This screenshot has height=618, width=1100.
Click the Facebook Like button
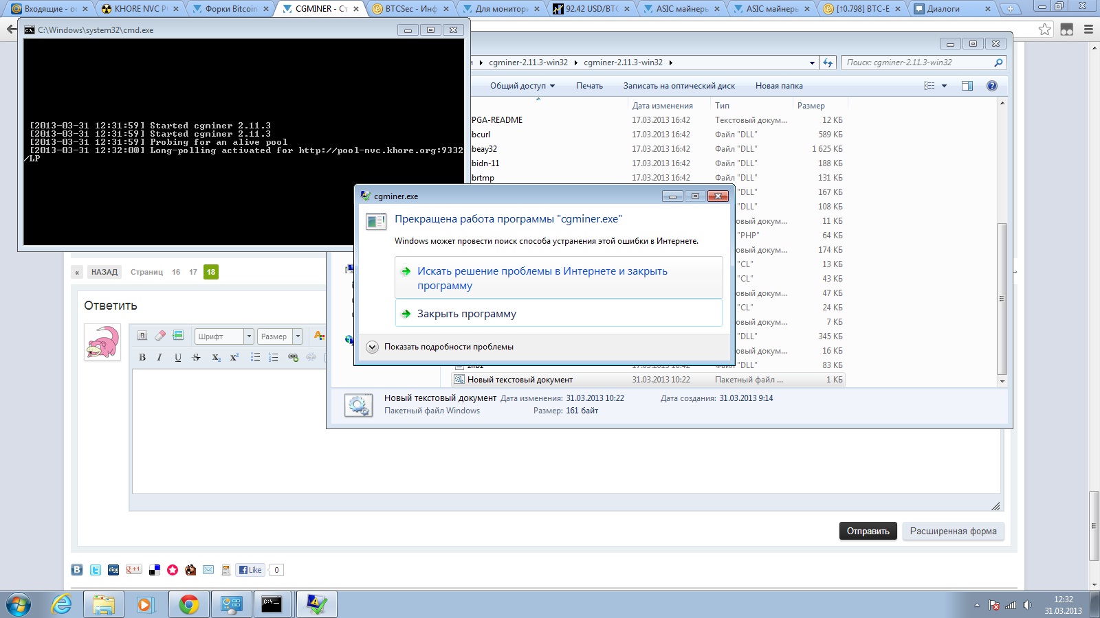click(250, 570)
